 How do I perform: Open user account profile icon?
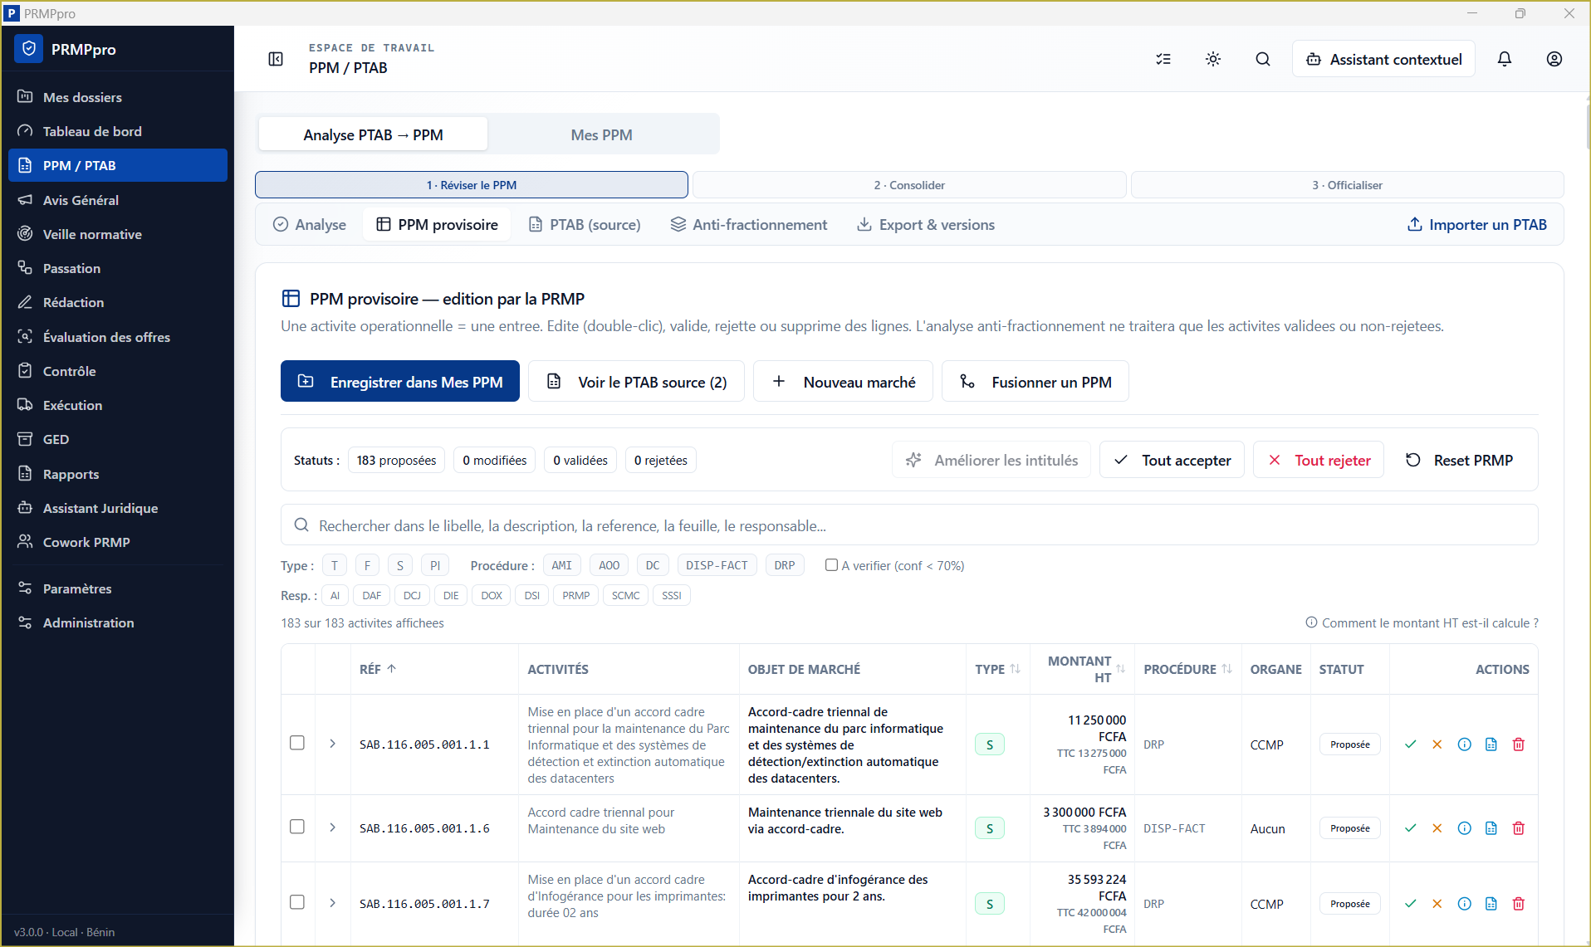[x=1554, y=59]
